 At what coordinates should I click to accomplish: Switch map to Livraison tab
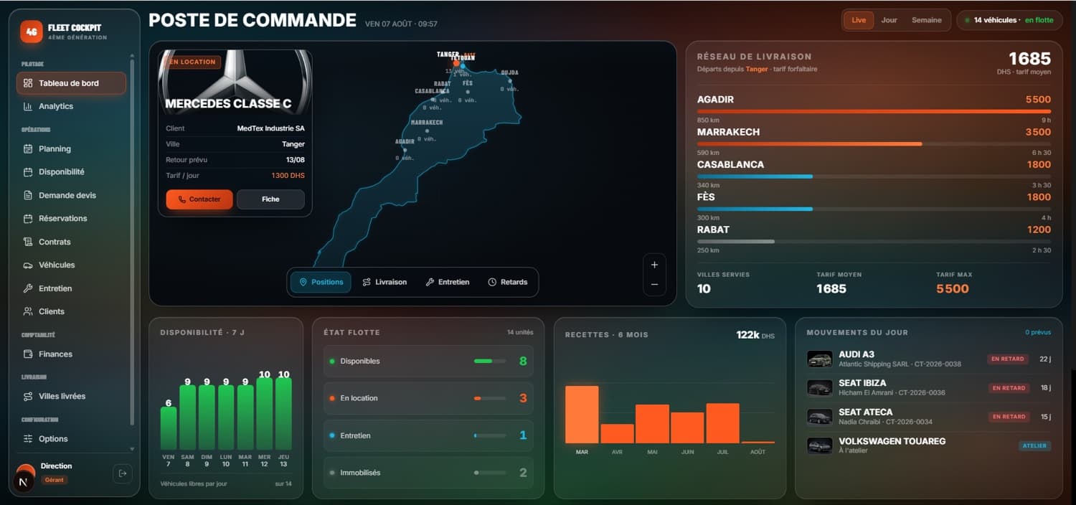[384, 282]
